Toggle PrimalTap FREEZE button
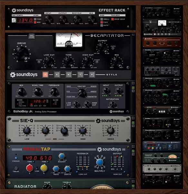188x194 pixels. point(16,158)
